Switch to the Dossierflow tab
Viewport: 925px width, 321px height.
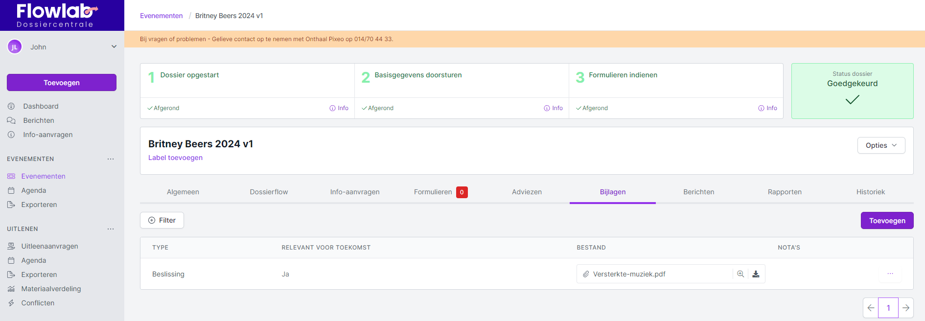click(x=269, y=192)
